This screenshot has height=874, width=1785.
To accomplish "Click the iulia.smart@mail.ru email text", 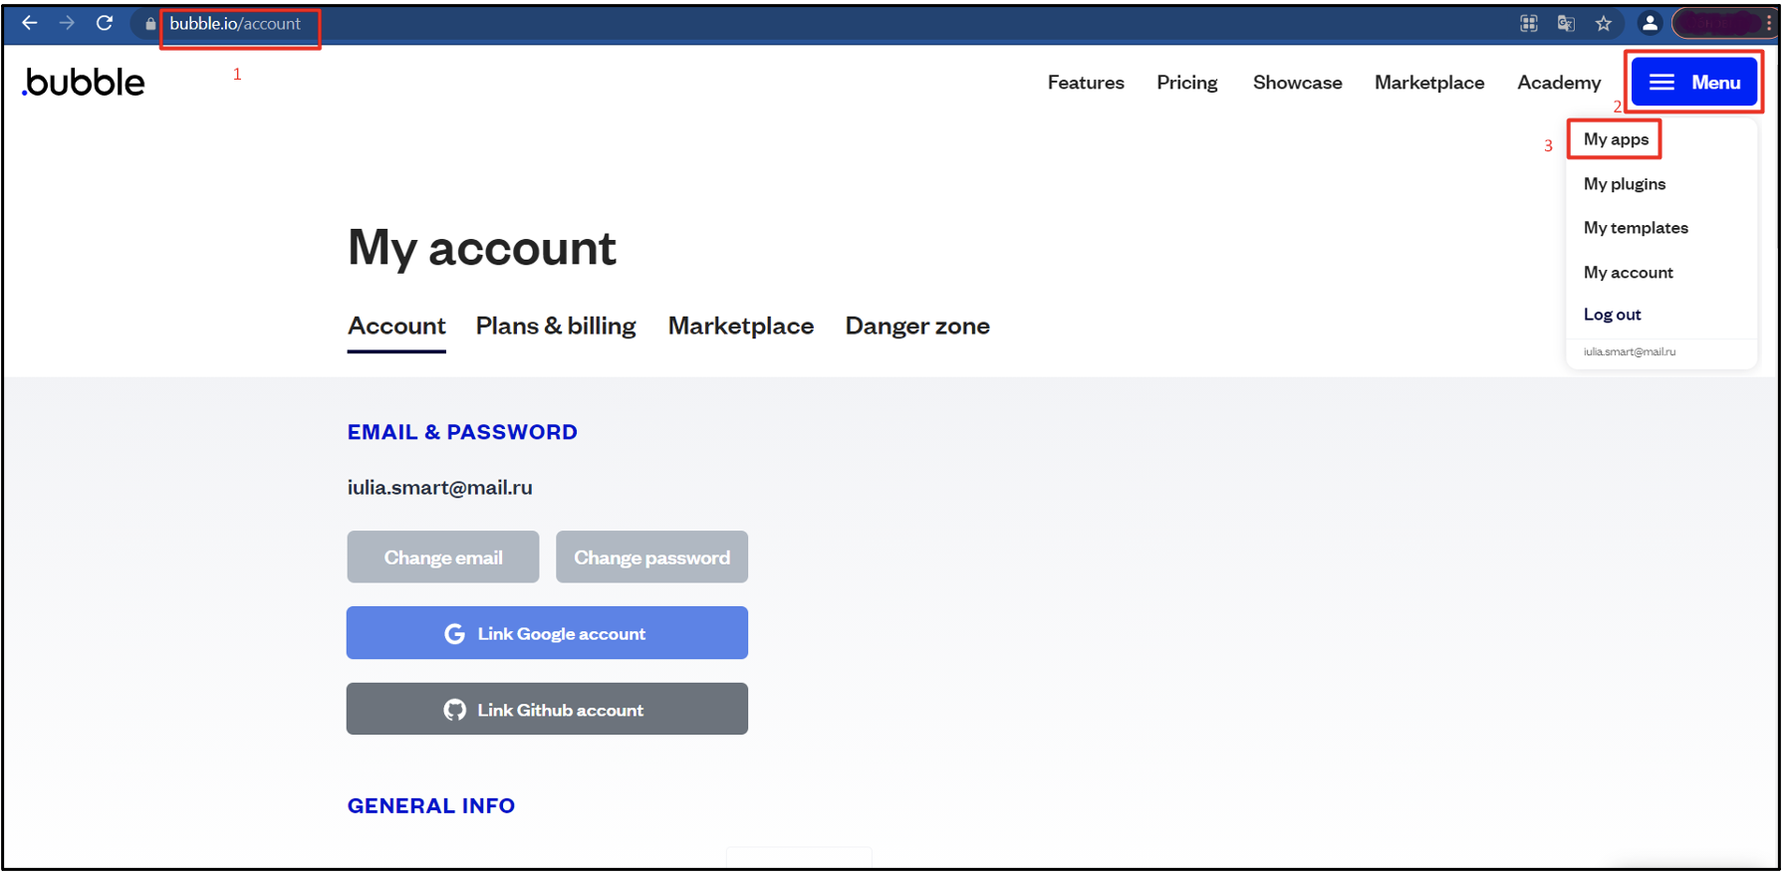I will [439, 488].
